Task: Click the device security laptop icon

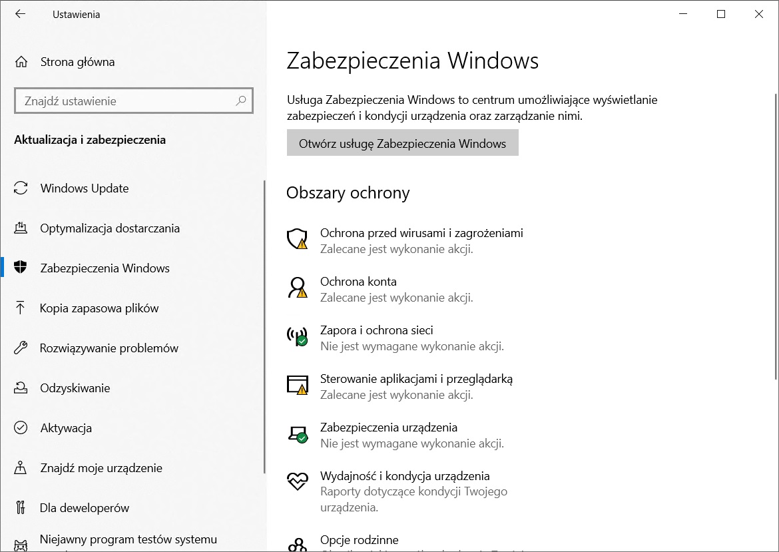Action: click(297, 433)
